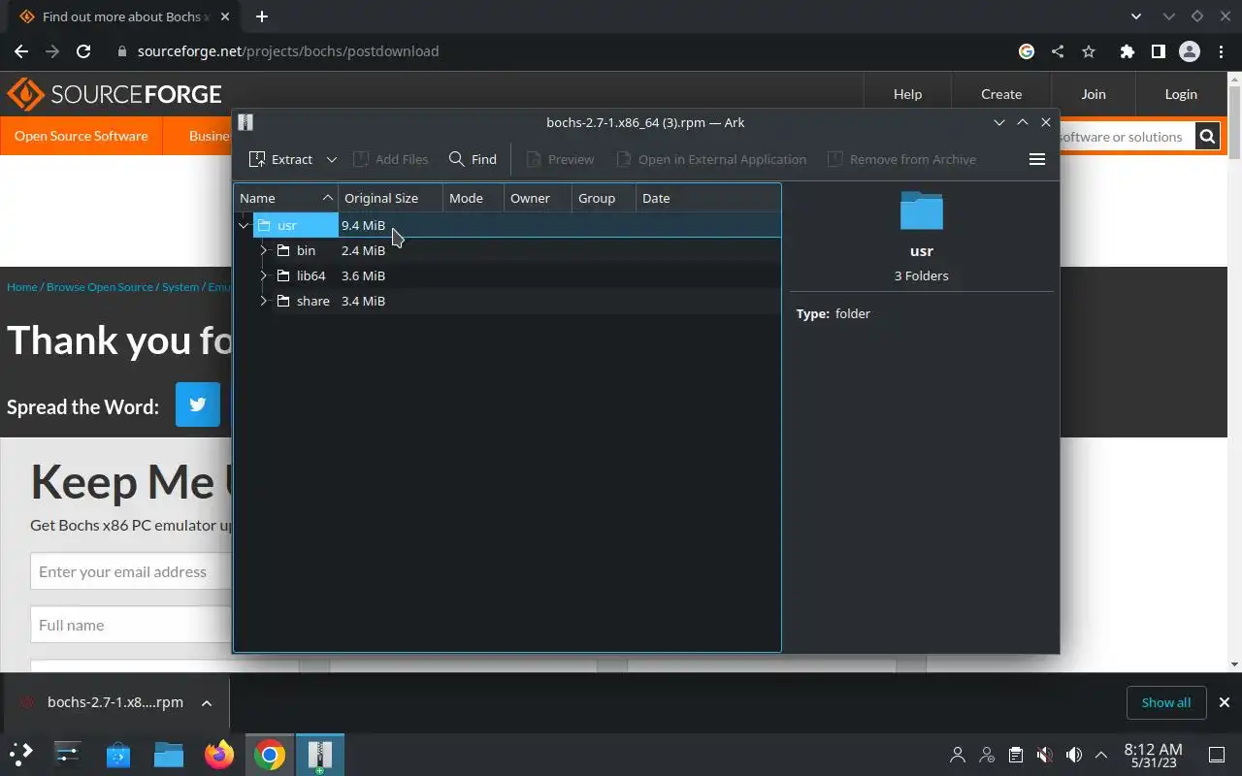Viewport: 1242px width, 776px height.
Task: Click the address bar URL
Action: (288, 51)
